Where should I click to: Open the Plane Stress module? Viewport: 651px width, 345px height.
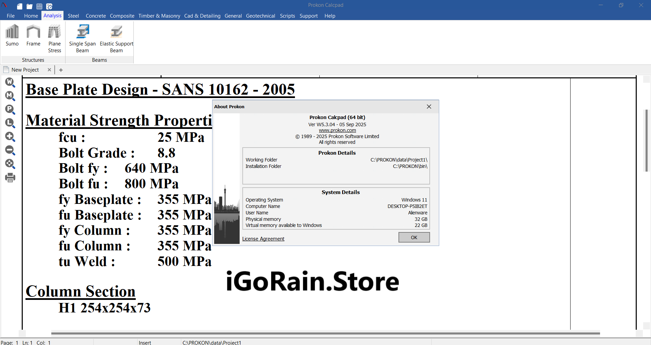[54, 39]
